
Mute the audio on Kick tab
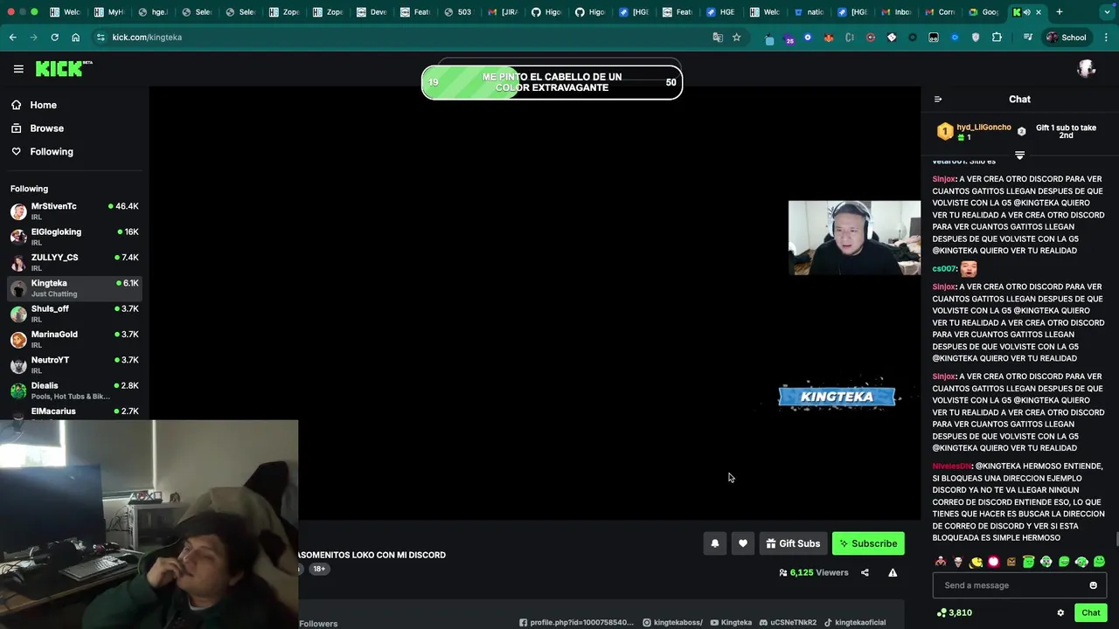click(x=1026, y=12)
